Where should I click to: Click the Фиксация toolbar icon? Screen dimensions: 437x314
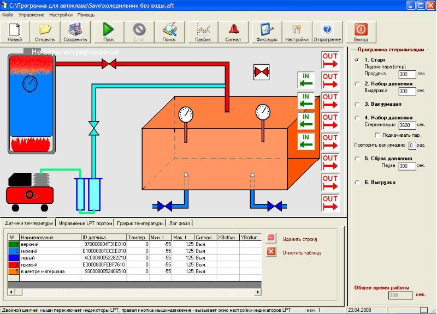(267, 29)
